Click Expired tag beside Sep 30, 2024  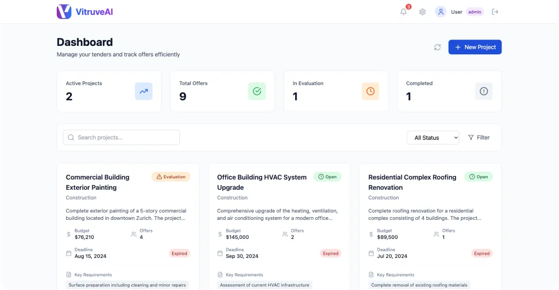330,253
